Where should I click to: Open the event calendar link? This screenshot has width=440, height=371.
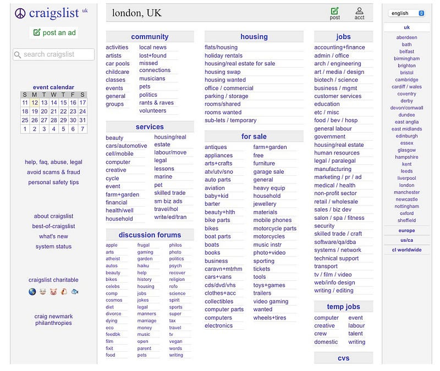pyautogui.click(x=53, y=87)
